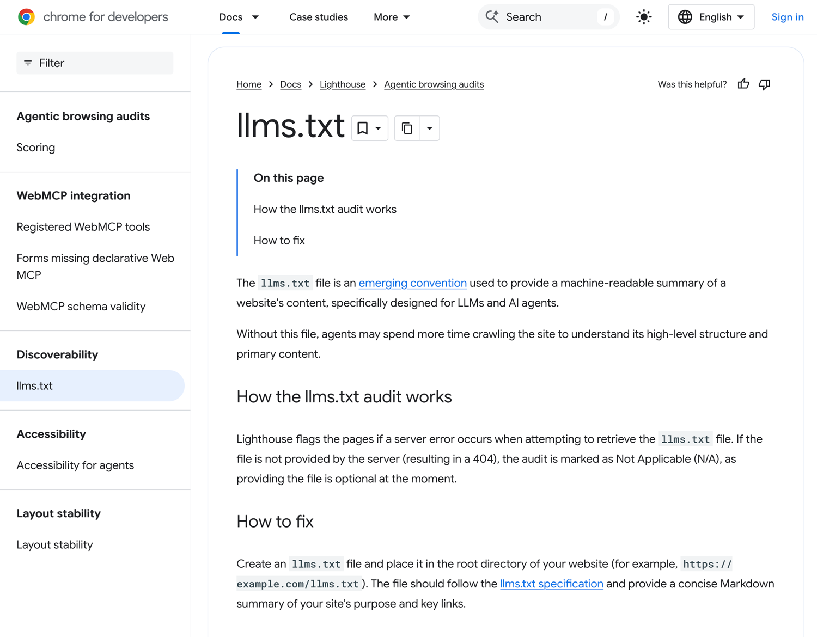Click the slash shortcut key hint

coord(605,17)
